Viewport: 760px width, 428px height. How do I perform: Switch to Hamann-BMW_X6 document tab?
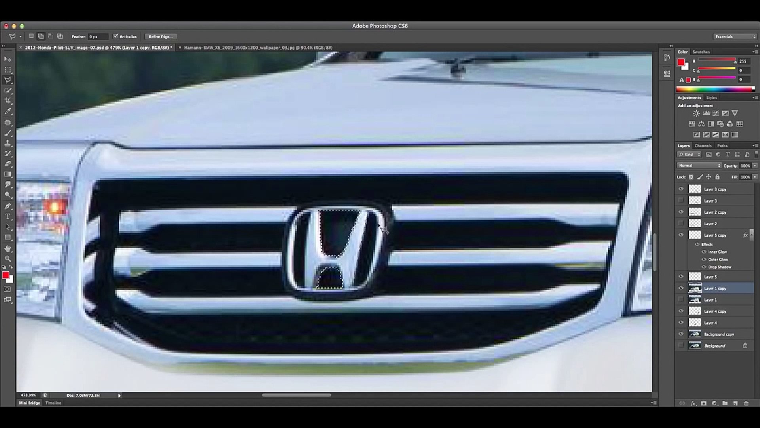[258, 48]
